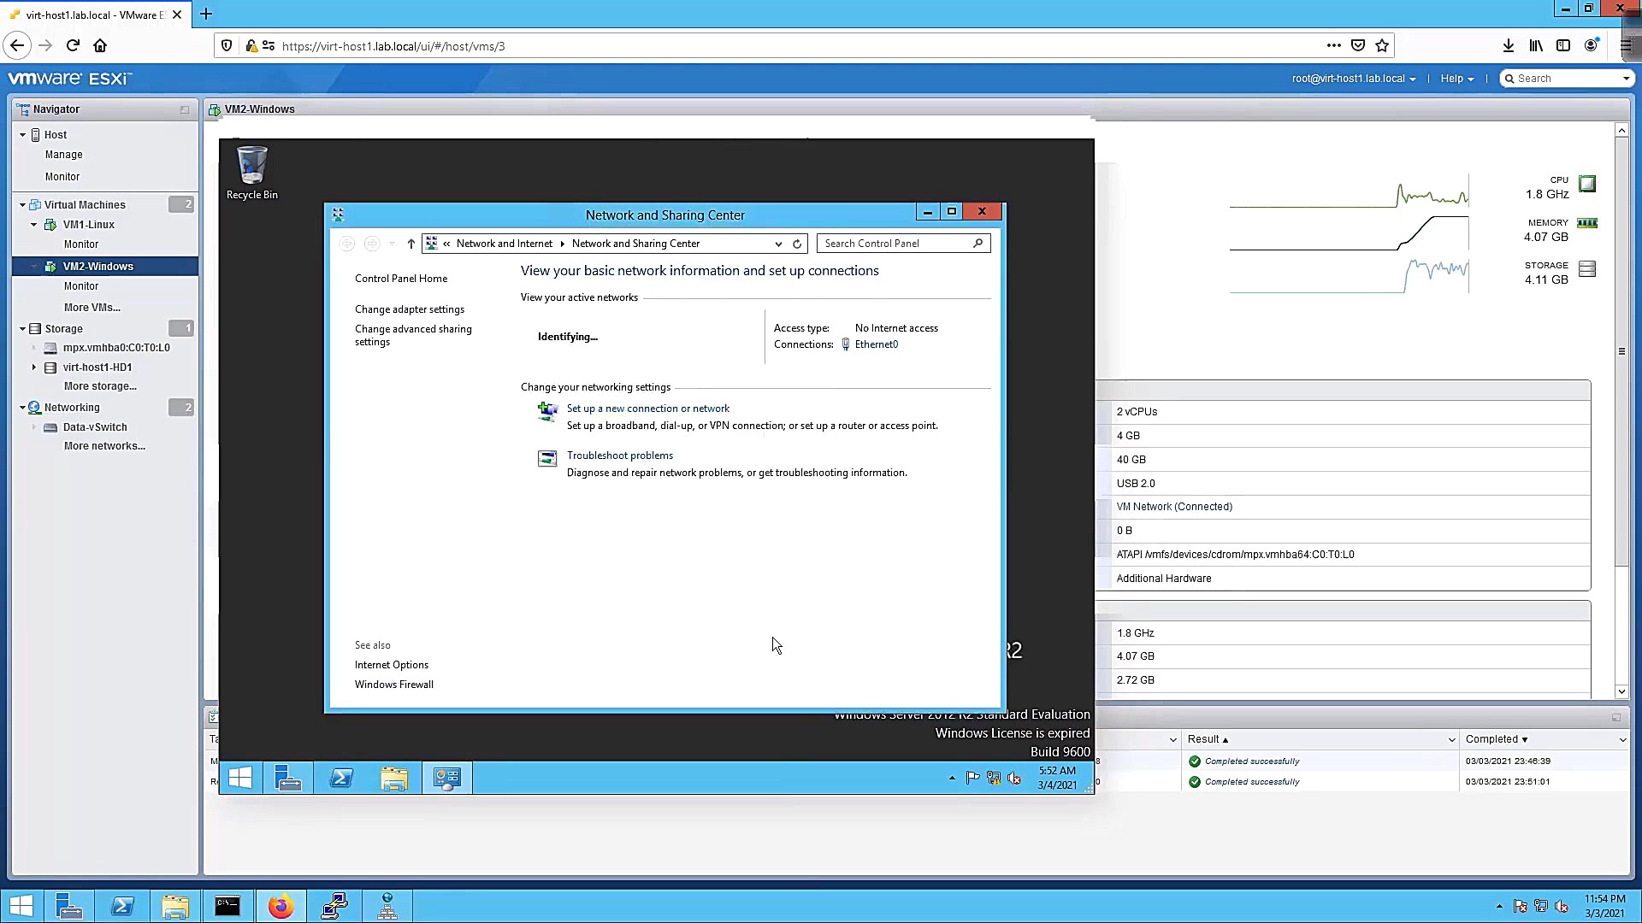
Task: Click Firefox bookmark star icon
Action: pyautogui.click(x=1382, y=45)
